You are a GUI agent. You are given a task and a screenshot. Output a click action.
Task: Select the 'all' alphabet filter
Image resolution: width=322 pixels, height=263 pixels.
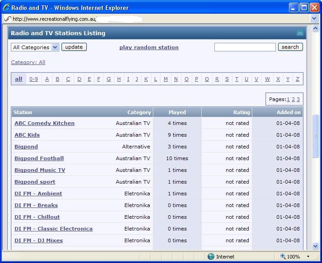19,79
